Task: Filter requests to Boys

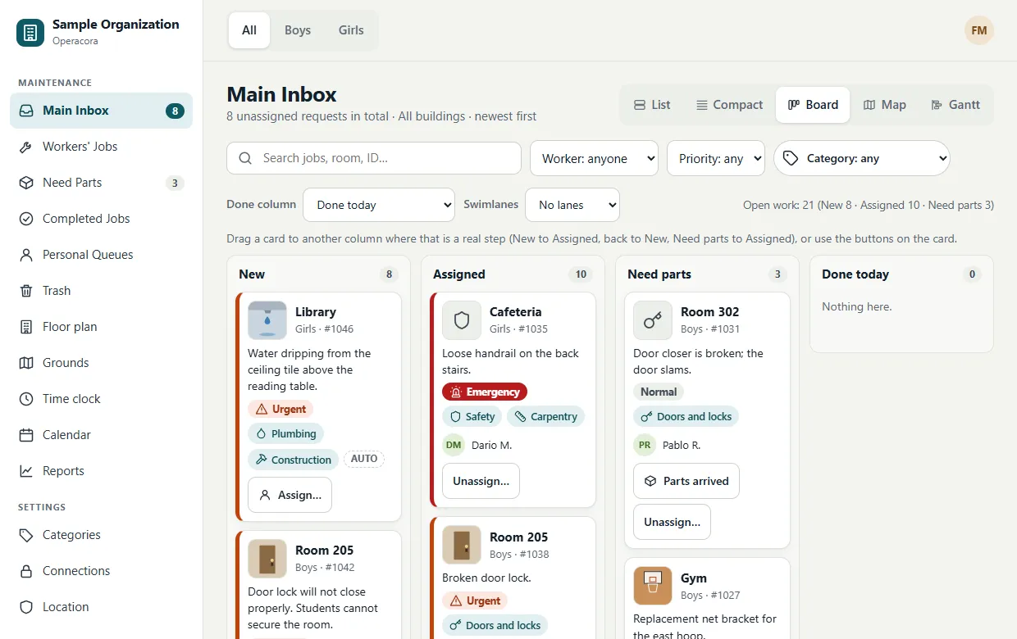Action: [x=298, y=30]
